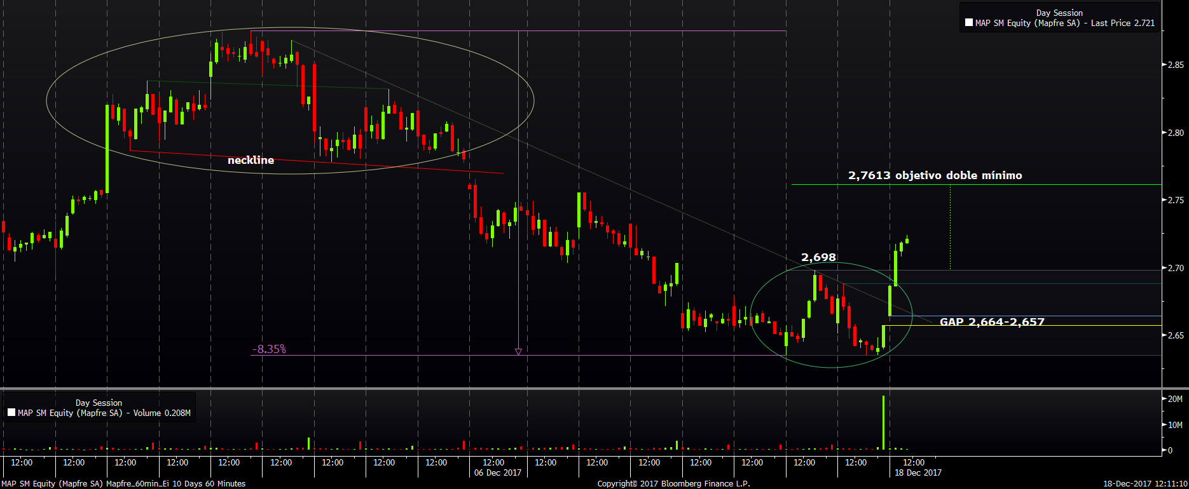The width and height of the screenshot is (1189, 489).
Task: Click the '06 Dec 2017' date label
Action: (x=498, y=472)
